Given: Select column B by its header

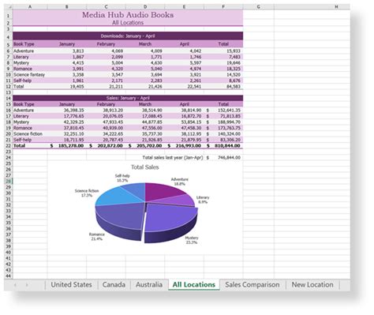Looking at the screenshot, I should [x=67, y=7].
